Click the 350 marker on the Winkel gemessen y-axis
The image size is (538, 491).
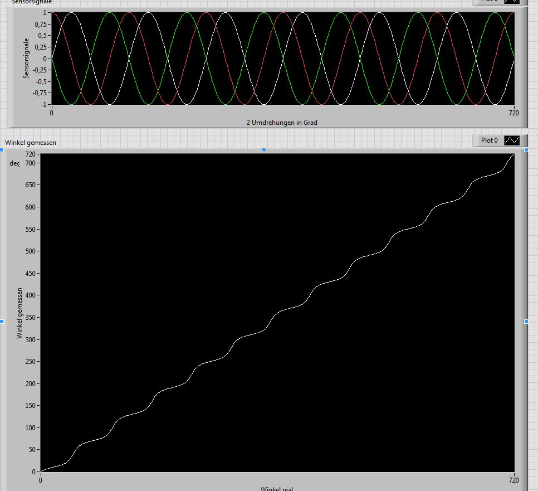tap(31, 318)
